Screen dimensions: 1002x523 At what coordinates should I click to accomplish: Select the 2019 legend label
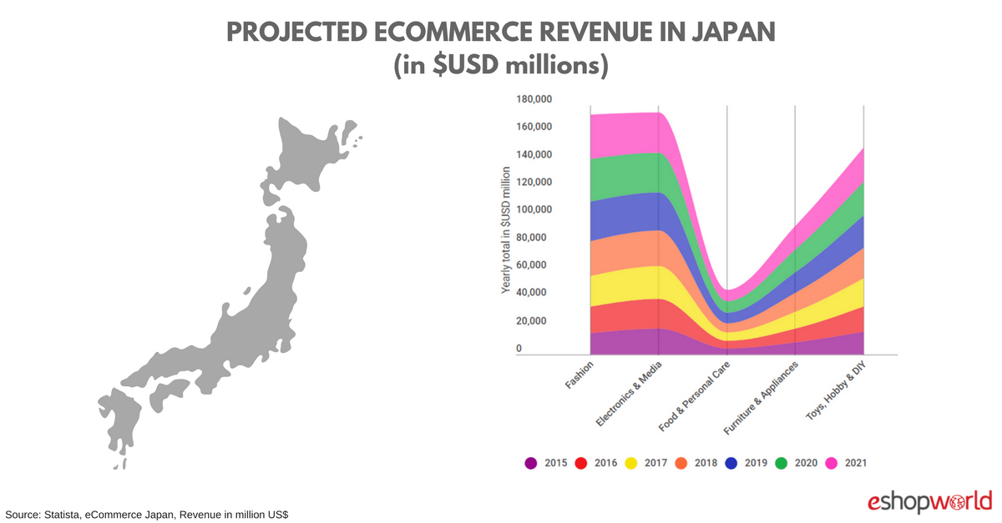(757, 463)
